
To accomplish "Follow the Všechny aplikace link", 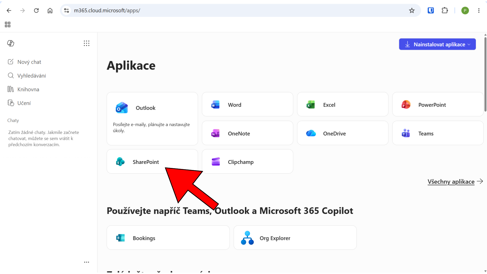I will (455, 182).
